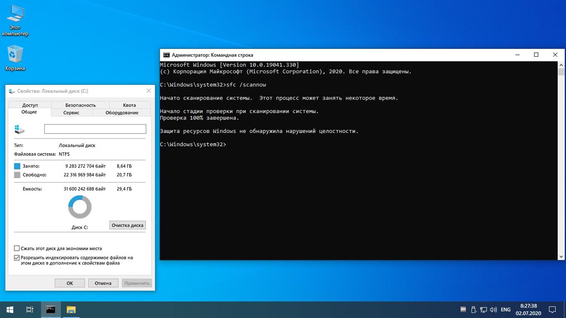Uncheck the file indexing checkbox
Screen dimensions: 566x318
(17, 257)
